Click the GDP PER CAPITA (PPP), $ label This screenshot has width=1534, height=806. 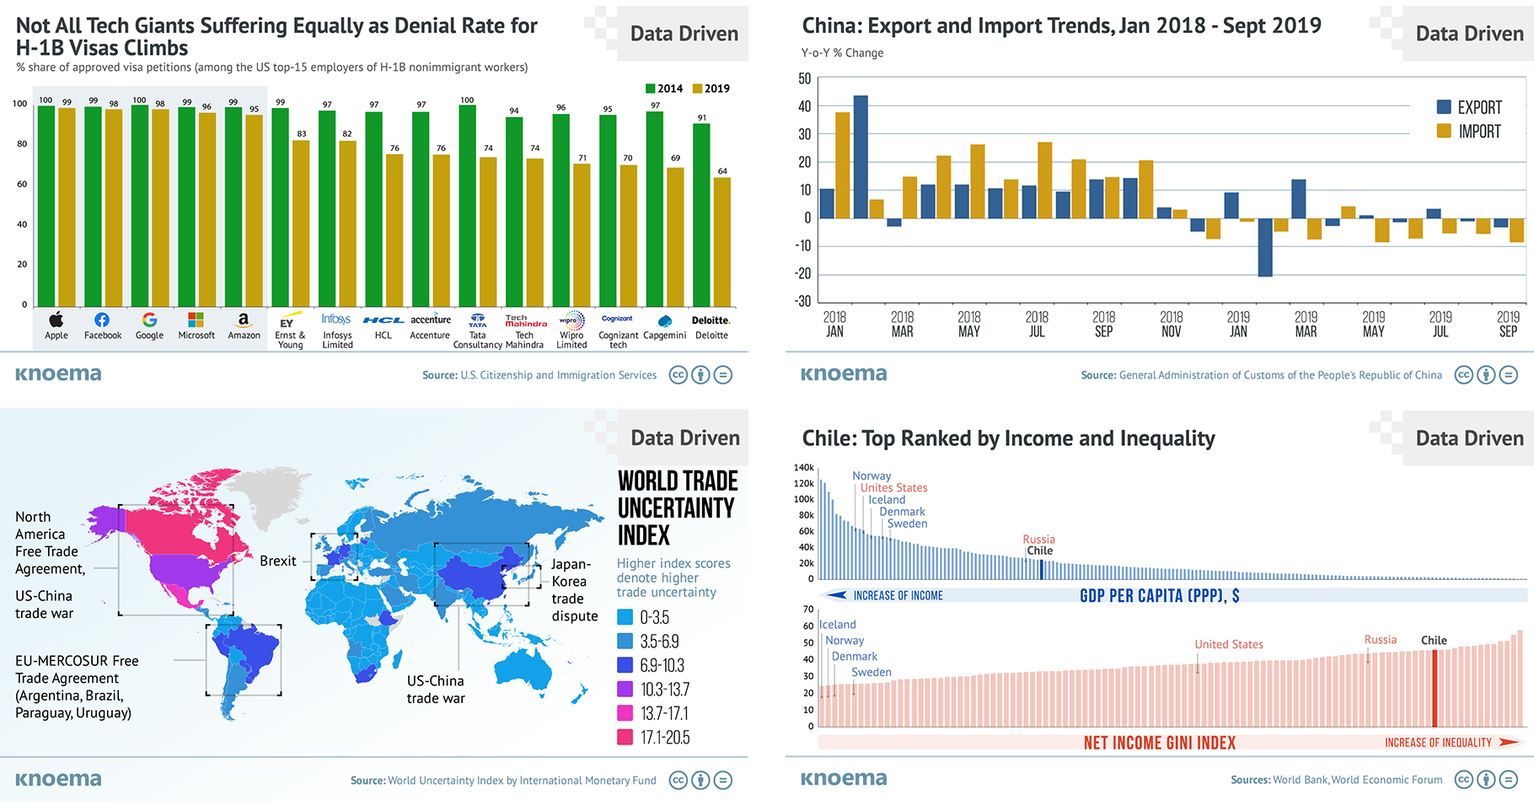pyautogui.click(x=1160, y=596)
